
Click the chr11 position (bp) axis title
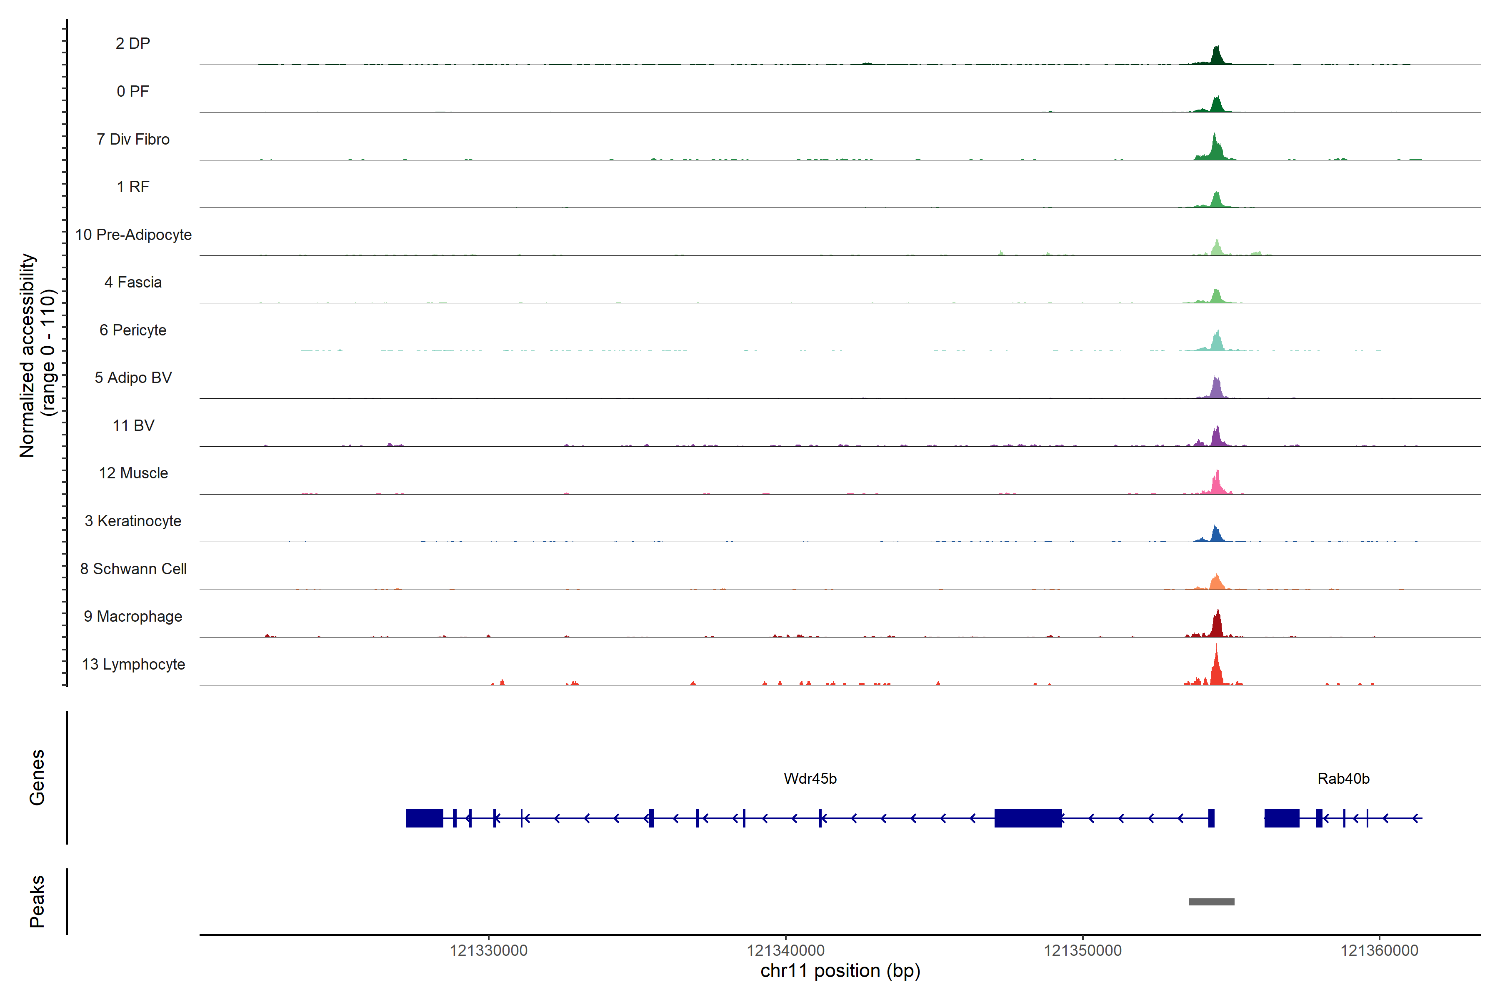840,971
